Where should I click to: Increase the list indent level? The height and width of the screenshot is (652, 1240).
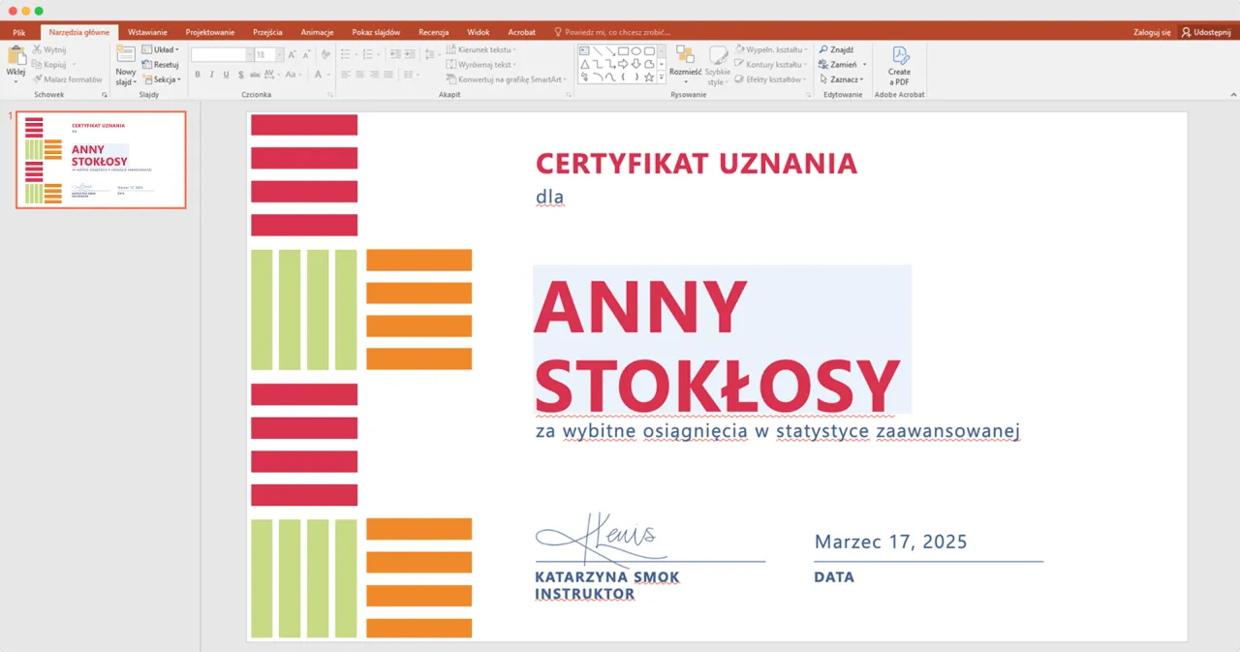click(x=409, y=54)
